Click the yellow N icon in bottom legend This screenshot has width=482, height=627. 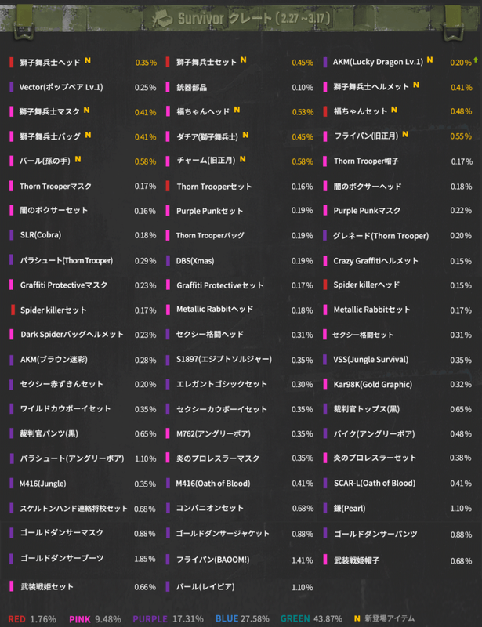point(357,618)
